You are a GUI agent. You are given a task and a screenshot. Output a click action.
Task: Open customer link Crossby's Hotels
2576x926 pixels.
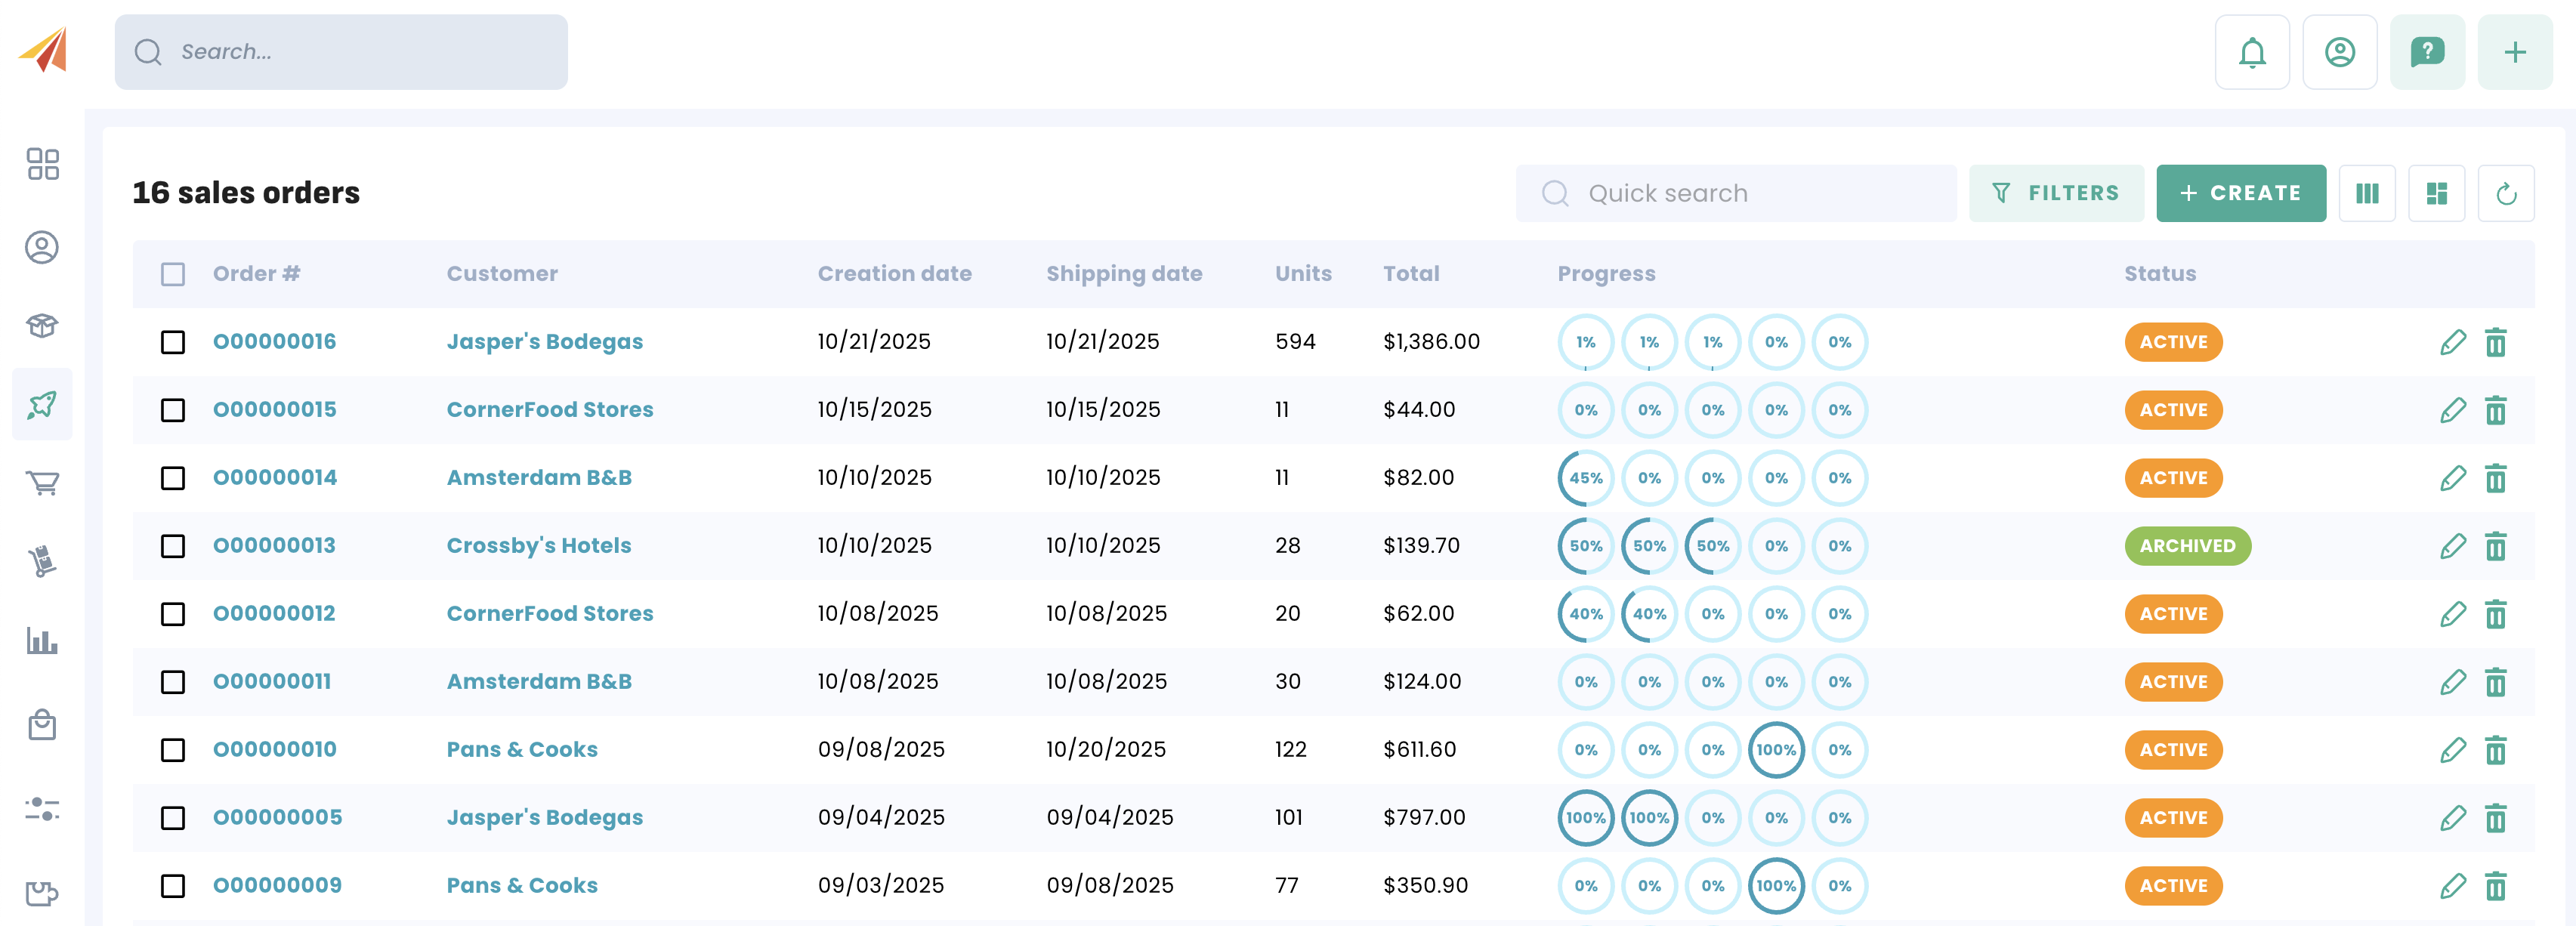tap(538, 546)
